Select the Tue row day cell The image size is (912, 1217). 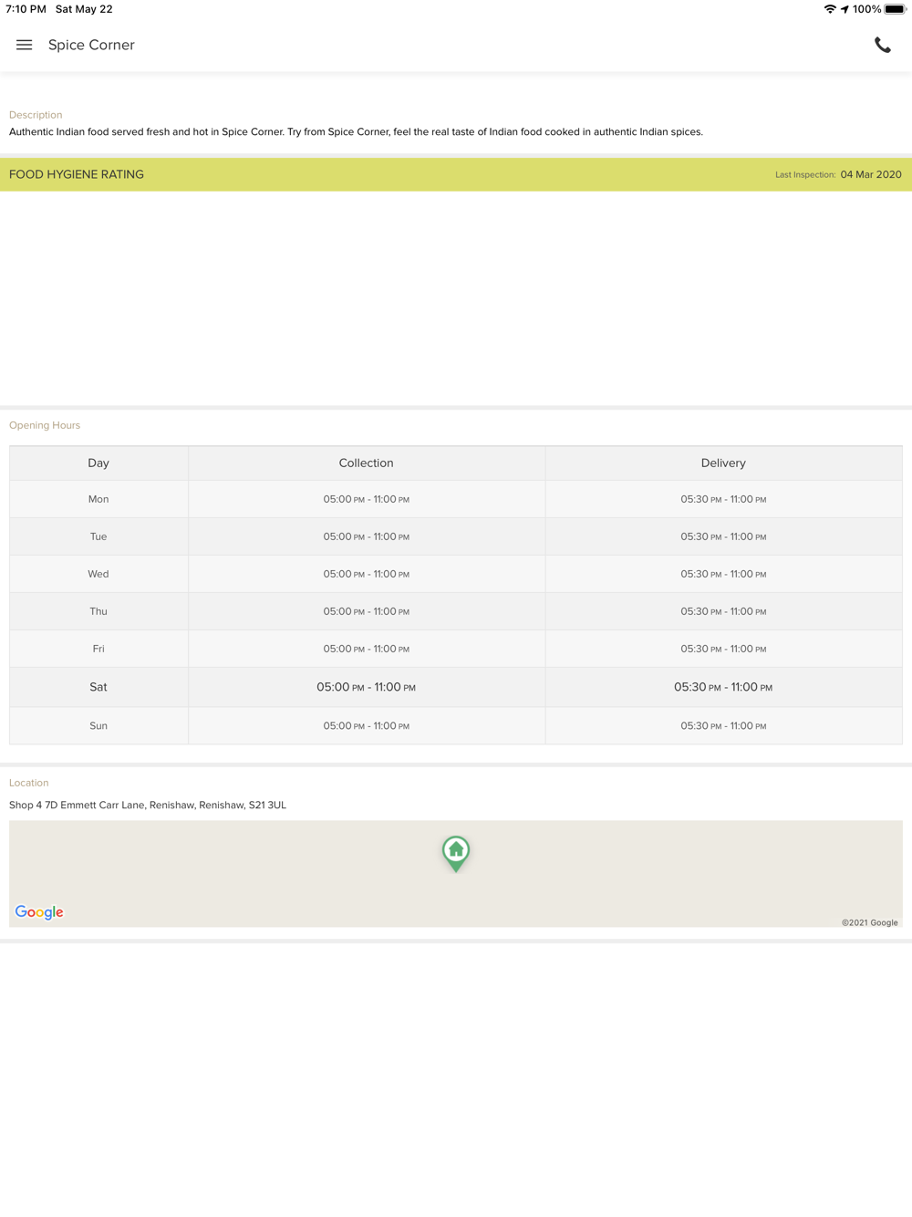point(98,536)
